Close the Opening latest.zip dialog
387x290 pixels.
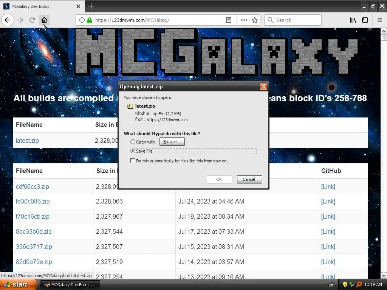pyautogui.click(x=263, y=86)
